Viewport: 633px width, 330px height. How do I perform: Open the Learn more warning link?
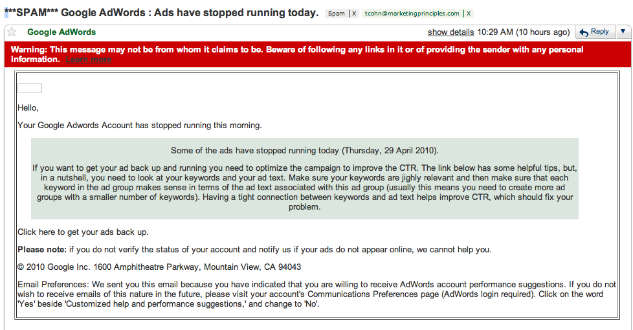[89, 60]
